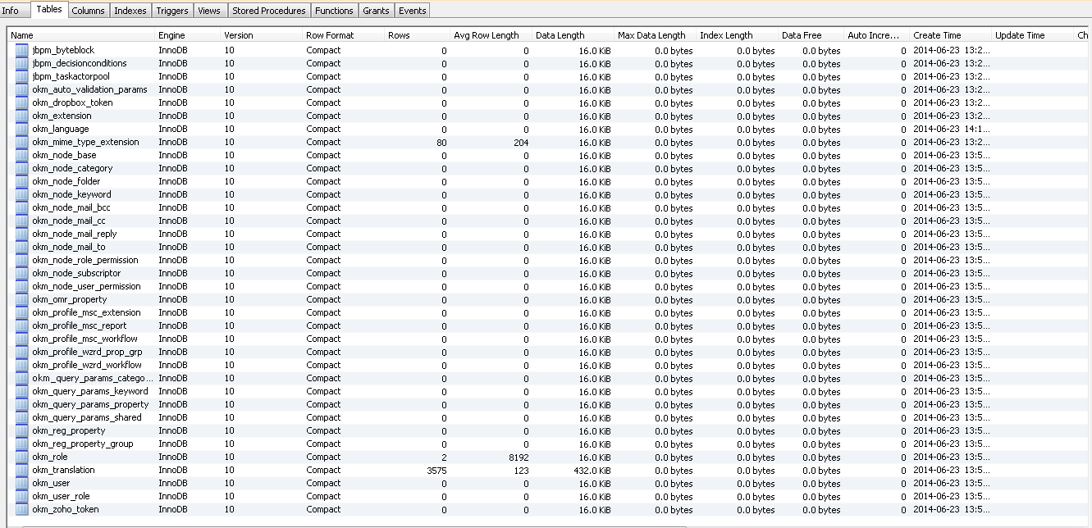Click the okm_user table icon
The height and width of the screenshot is (528, 1092).
(x=21, y=484)
